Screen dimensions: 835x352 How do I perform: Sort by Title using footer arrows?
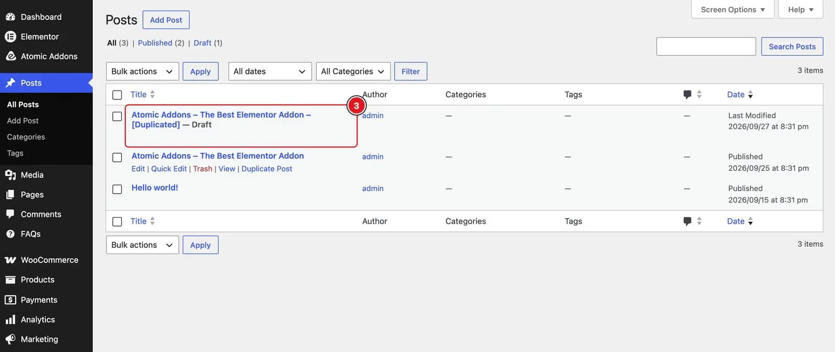152,221
